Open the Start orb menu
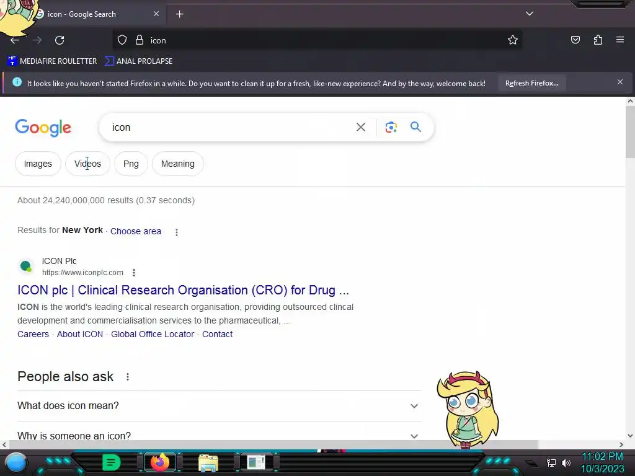Image resolution: width=635 pixels, height=476 pixels. pyautogui.click(x=16, y=462)
